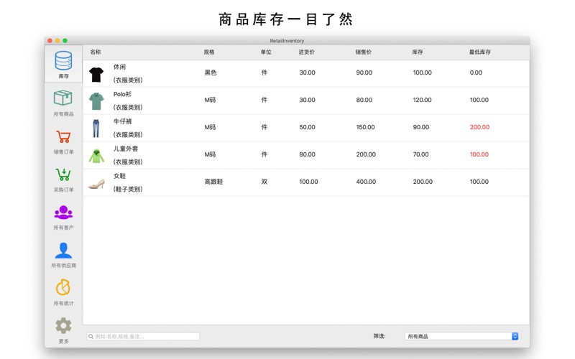Open 所有商品 box icon in sidebar
Image resolution: width=575 pixels, height=359 pixels.
click(63, 99)
